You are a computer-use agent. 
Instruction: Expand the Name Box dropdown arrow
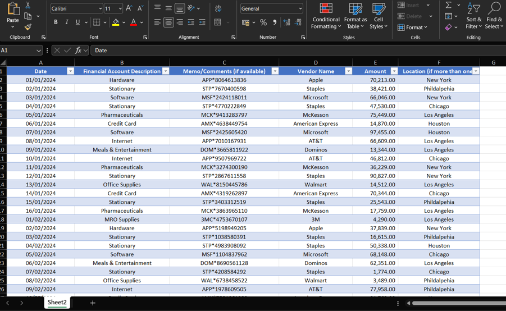pos(39,51)
